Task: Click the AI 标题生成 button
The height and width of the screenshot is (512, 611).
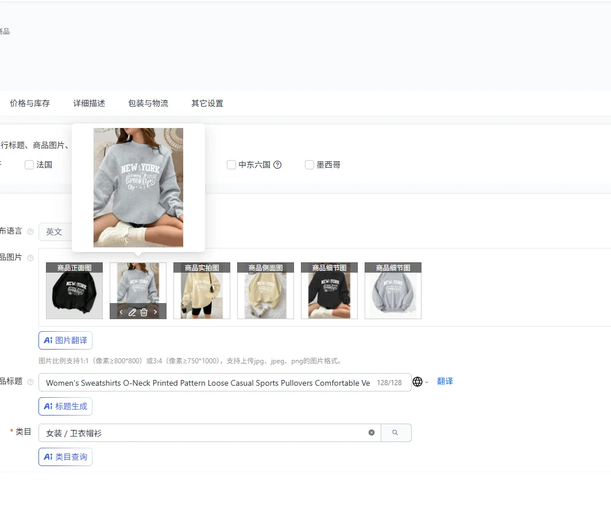Action: pyautogui.click(x=65, y=406)
